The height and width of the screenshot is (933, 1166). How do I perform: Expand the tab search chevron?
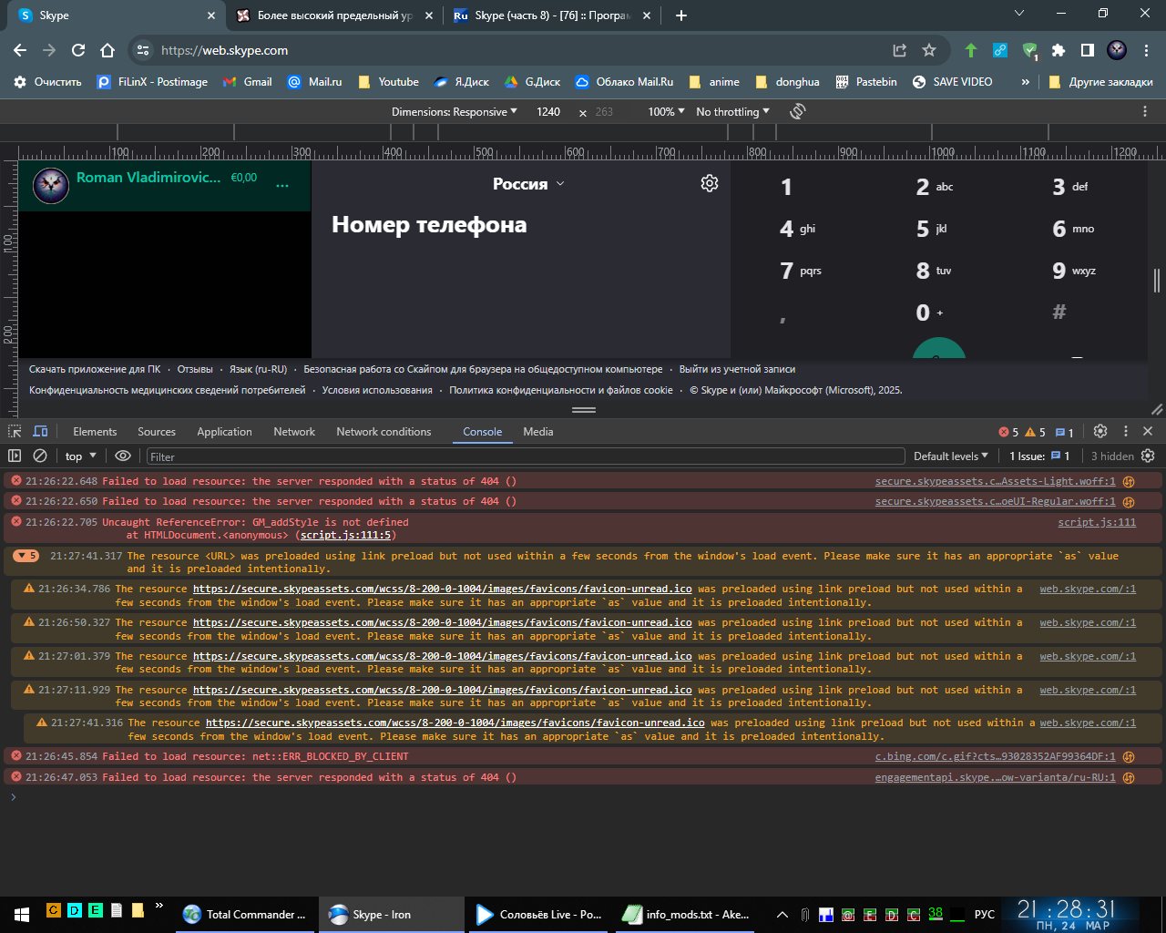pyautogui.click(x=1020, y=14)
